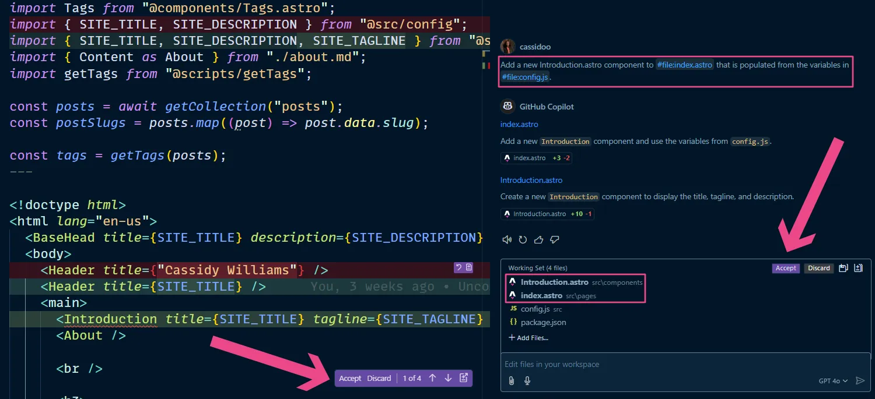Screen dimensions: 875x399
Task: Click the 'Edit files in your workspace' input
Action: (685, 364)
